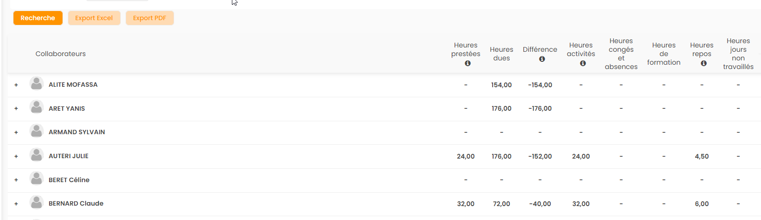Expand the ALITE MOFASSA row
Screen dimensions: 761x220
point(16,85)
